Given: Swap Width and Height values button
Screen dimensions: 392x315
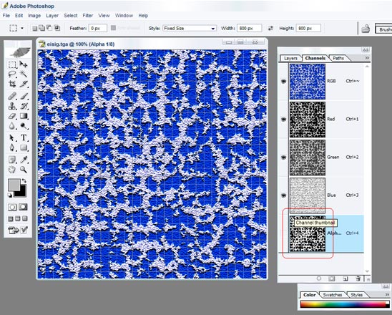Looking at the screenshot, I should coord(270,28).
